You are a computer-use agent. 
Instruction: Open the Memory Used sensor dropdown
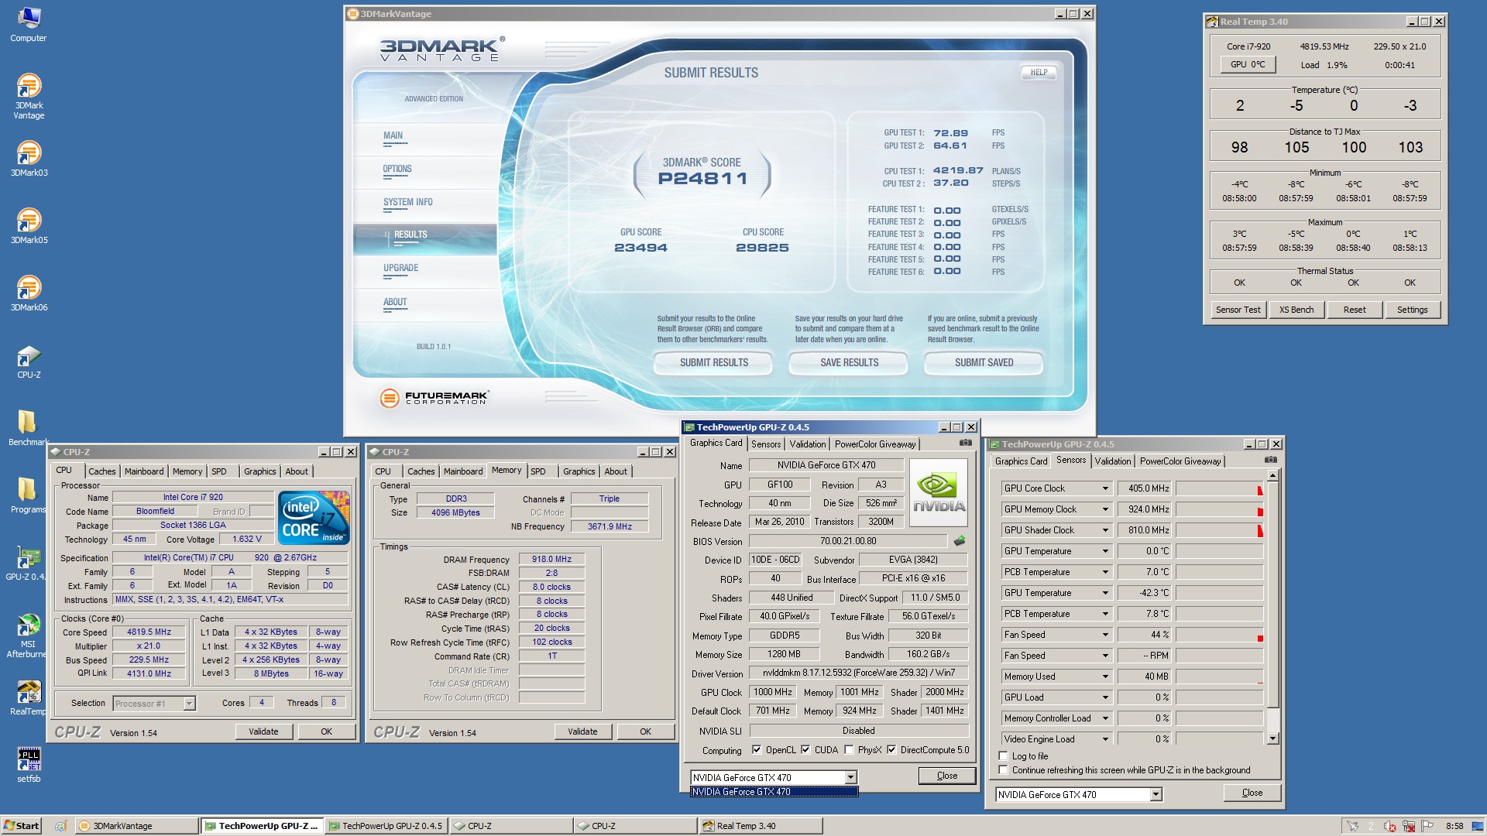pos(1105,677)
